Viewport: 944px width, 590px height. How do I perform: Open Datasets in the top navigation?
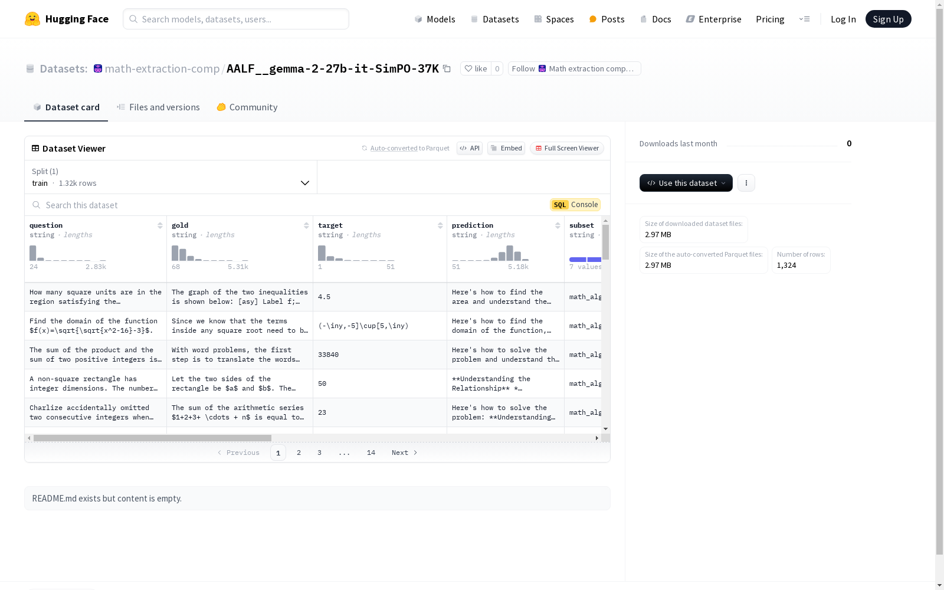click(x=494, y=19)
